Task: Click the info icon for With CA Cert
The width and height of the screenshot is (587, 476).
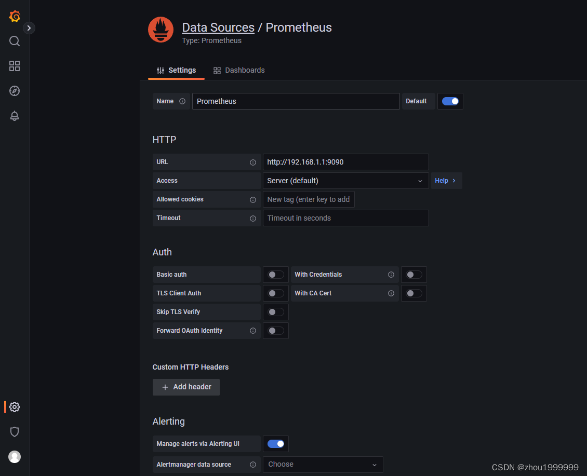Action: pos(391,293)
